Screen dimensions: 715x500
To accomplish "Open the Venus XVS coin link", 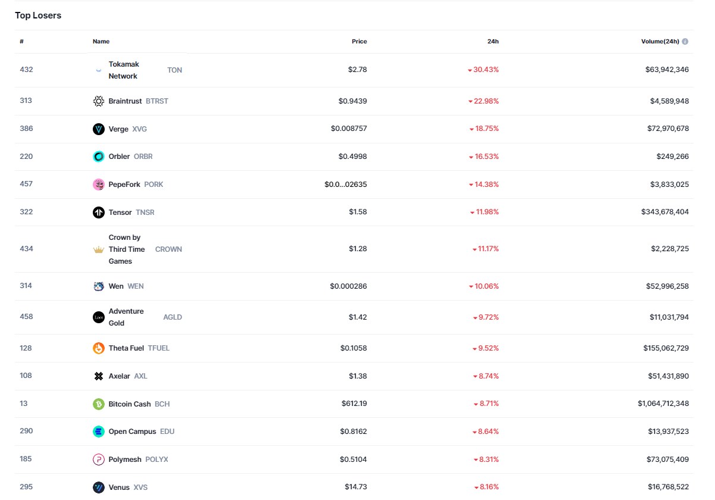I will [x=119, y=487].
